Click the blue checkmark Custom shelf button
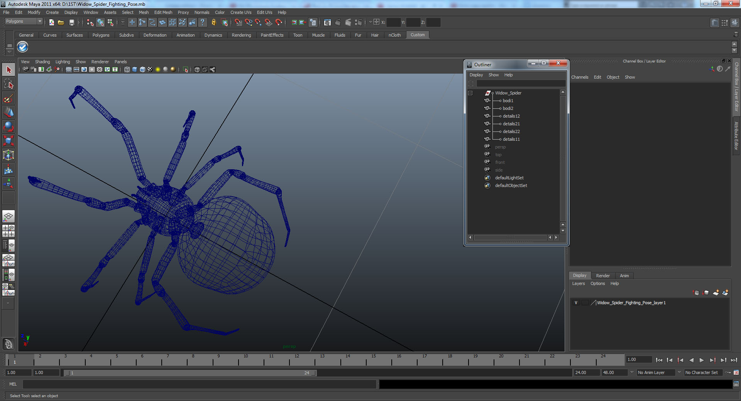Screen dimensions: 741x401 coord(23,47)
